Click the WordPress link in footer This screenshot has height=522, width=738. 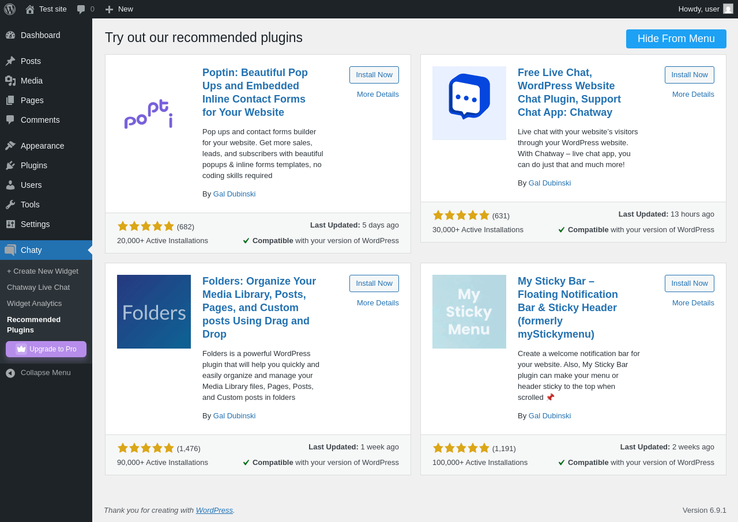(x=214, y=510)
